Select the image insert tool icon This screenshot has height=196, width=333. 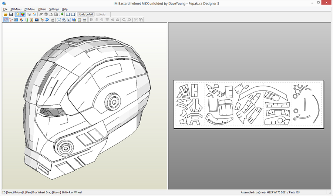37,20
